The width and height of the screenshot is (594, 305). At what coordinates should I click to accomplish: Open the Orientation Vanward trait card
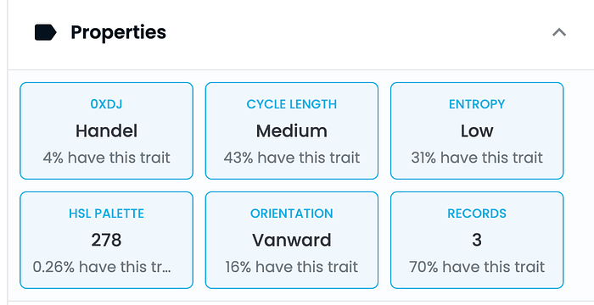(x=292, y=240)
